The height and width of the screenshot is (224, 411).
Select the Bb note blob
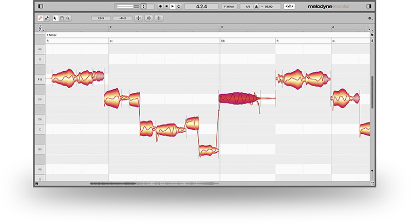tap(209, 151)
